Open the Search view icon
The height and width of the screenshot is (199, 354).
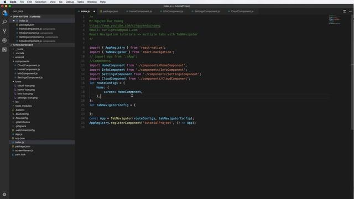coord(4,22)
